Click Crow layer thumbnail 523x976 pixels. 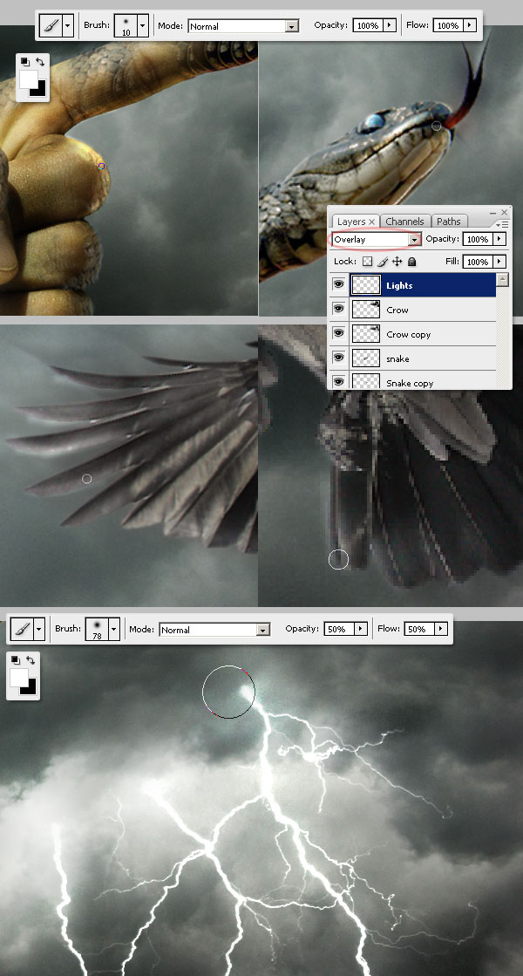pyautogui.click(x=366, y=310)
